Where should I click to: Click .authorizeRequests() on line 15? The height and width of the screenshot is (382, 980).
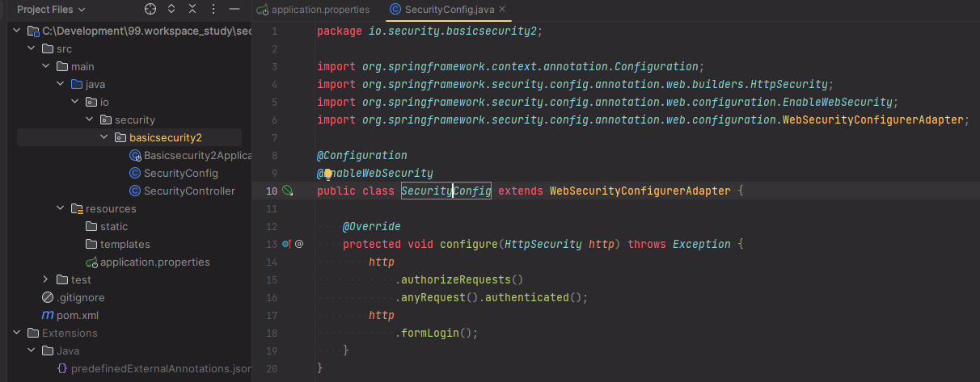click(459, 279)
